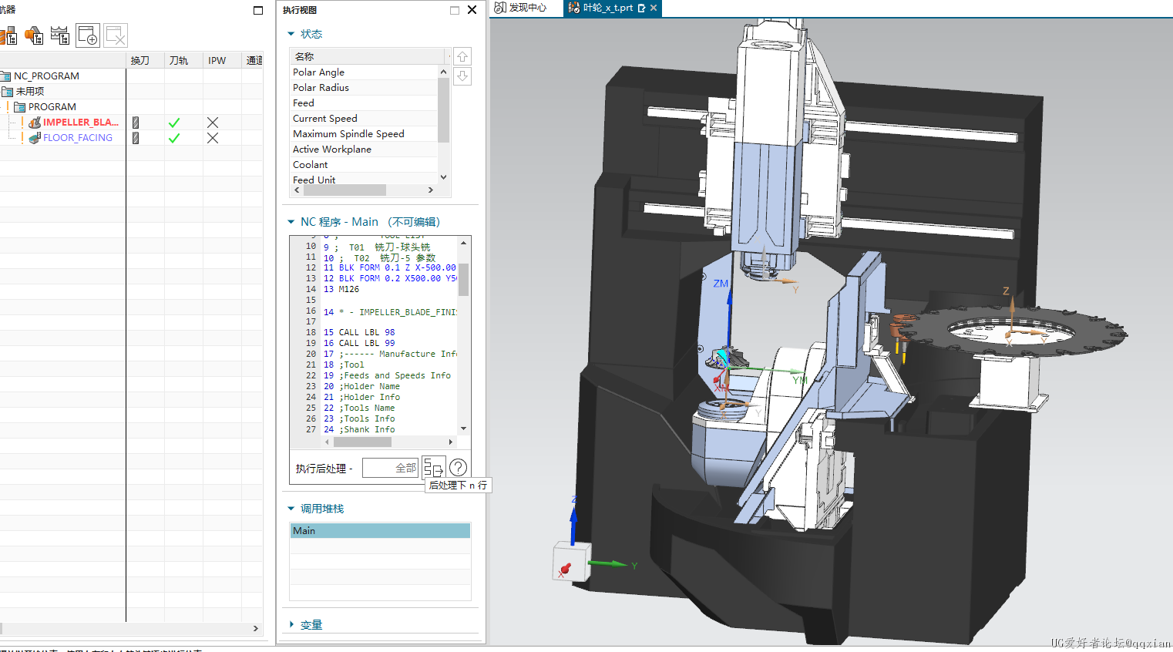1173x652 pixels.
Task: Switch to 发现中心 tab
Action: tap(520, 8)
